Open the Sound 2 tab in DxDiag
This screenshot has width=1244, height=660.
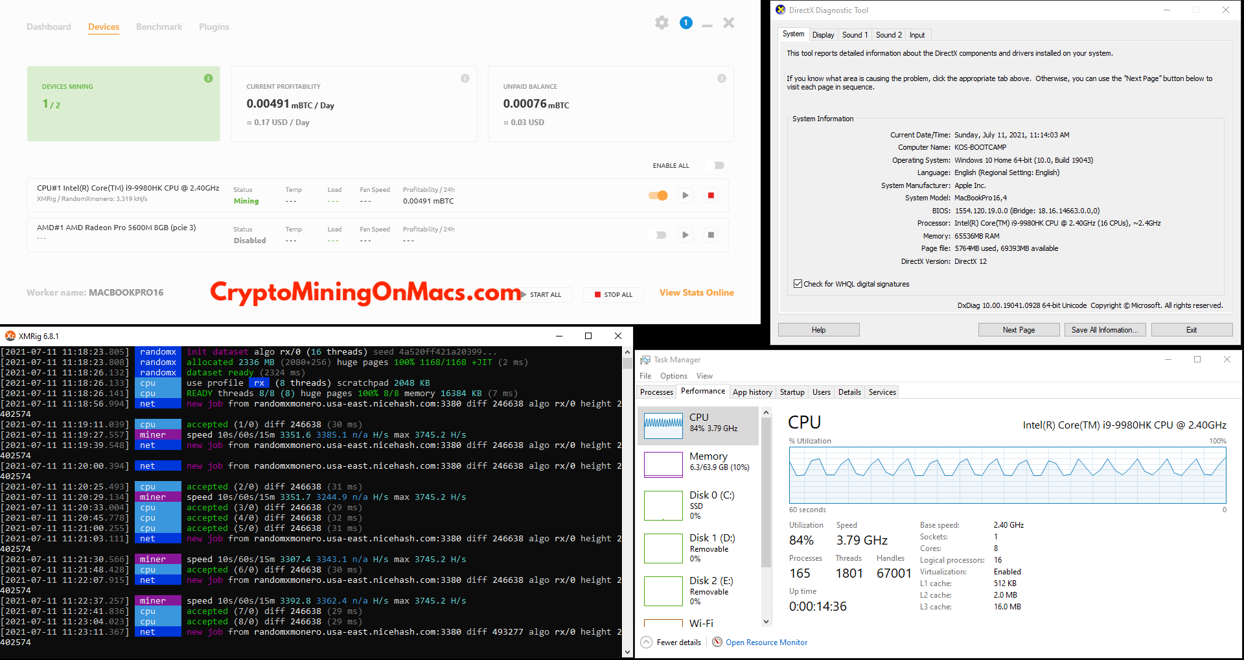[888, 35]
